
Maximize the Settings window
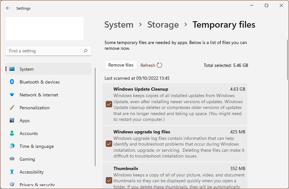[266, 5]
